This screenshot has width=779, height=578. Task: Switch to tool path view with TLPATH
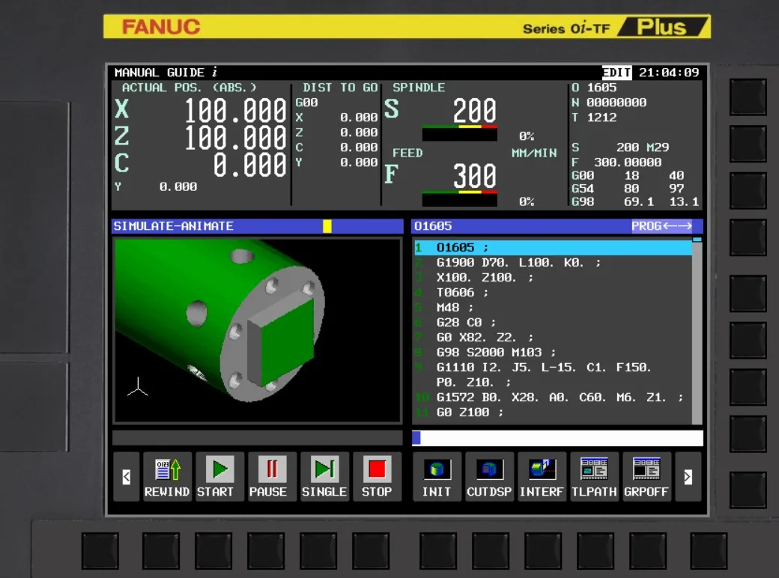594,476
